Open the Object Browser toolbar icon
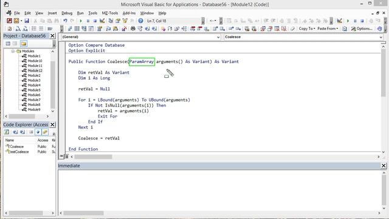Screen dimensions: 389x219 (x=125, y=21)
